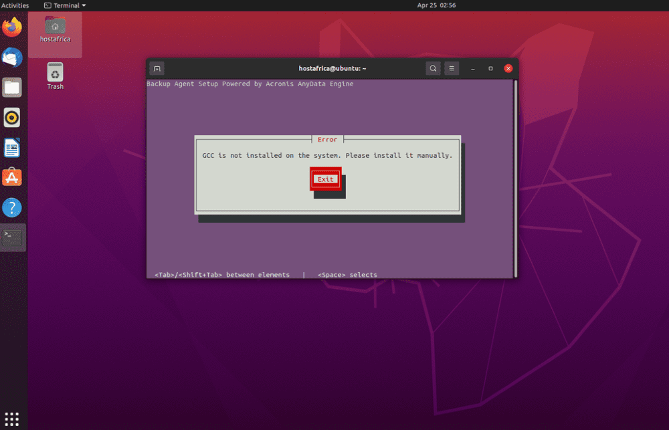Launch Rhythmbox music player

point(12,118)
